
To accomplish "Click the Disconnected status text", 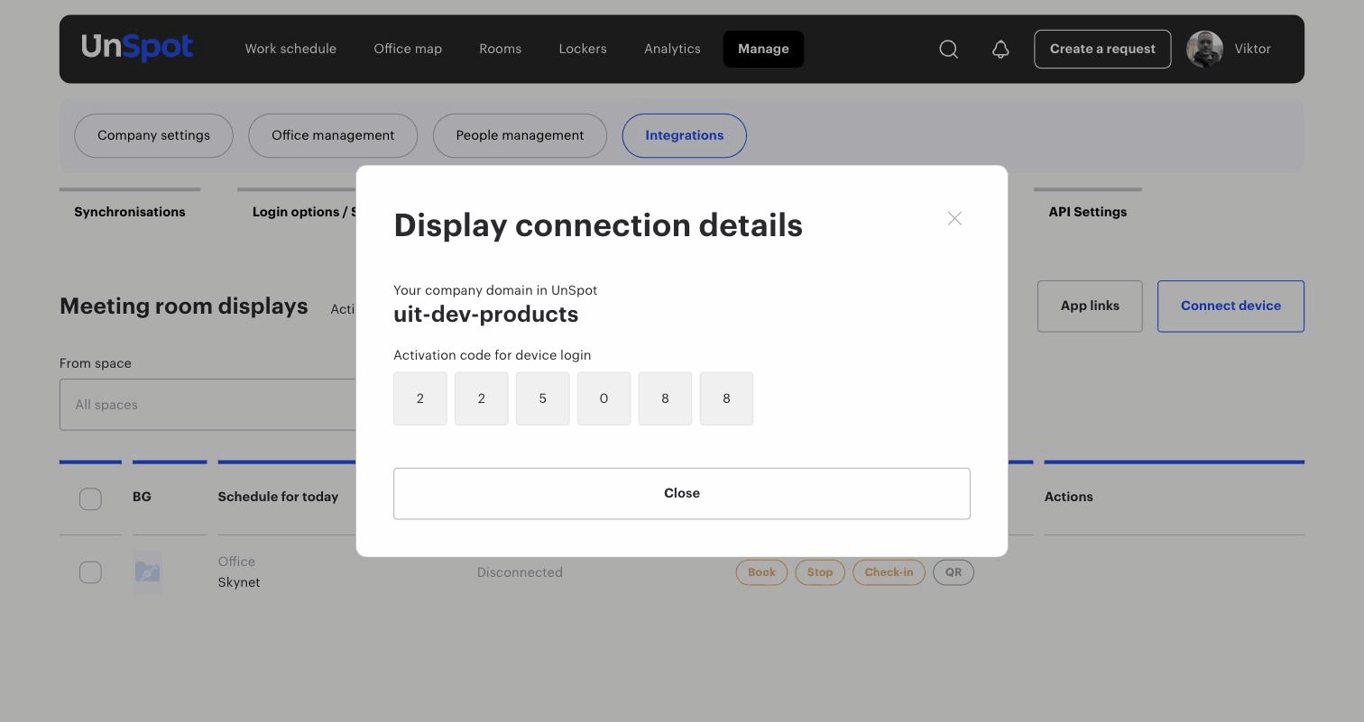I will (520, 572).
